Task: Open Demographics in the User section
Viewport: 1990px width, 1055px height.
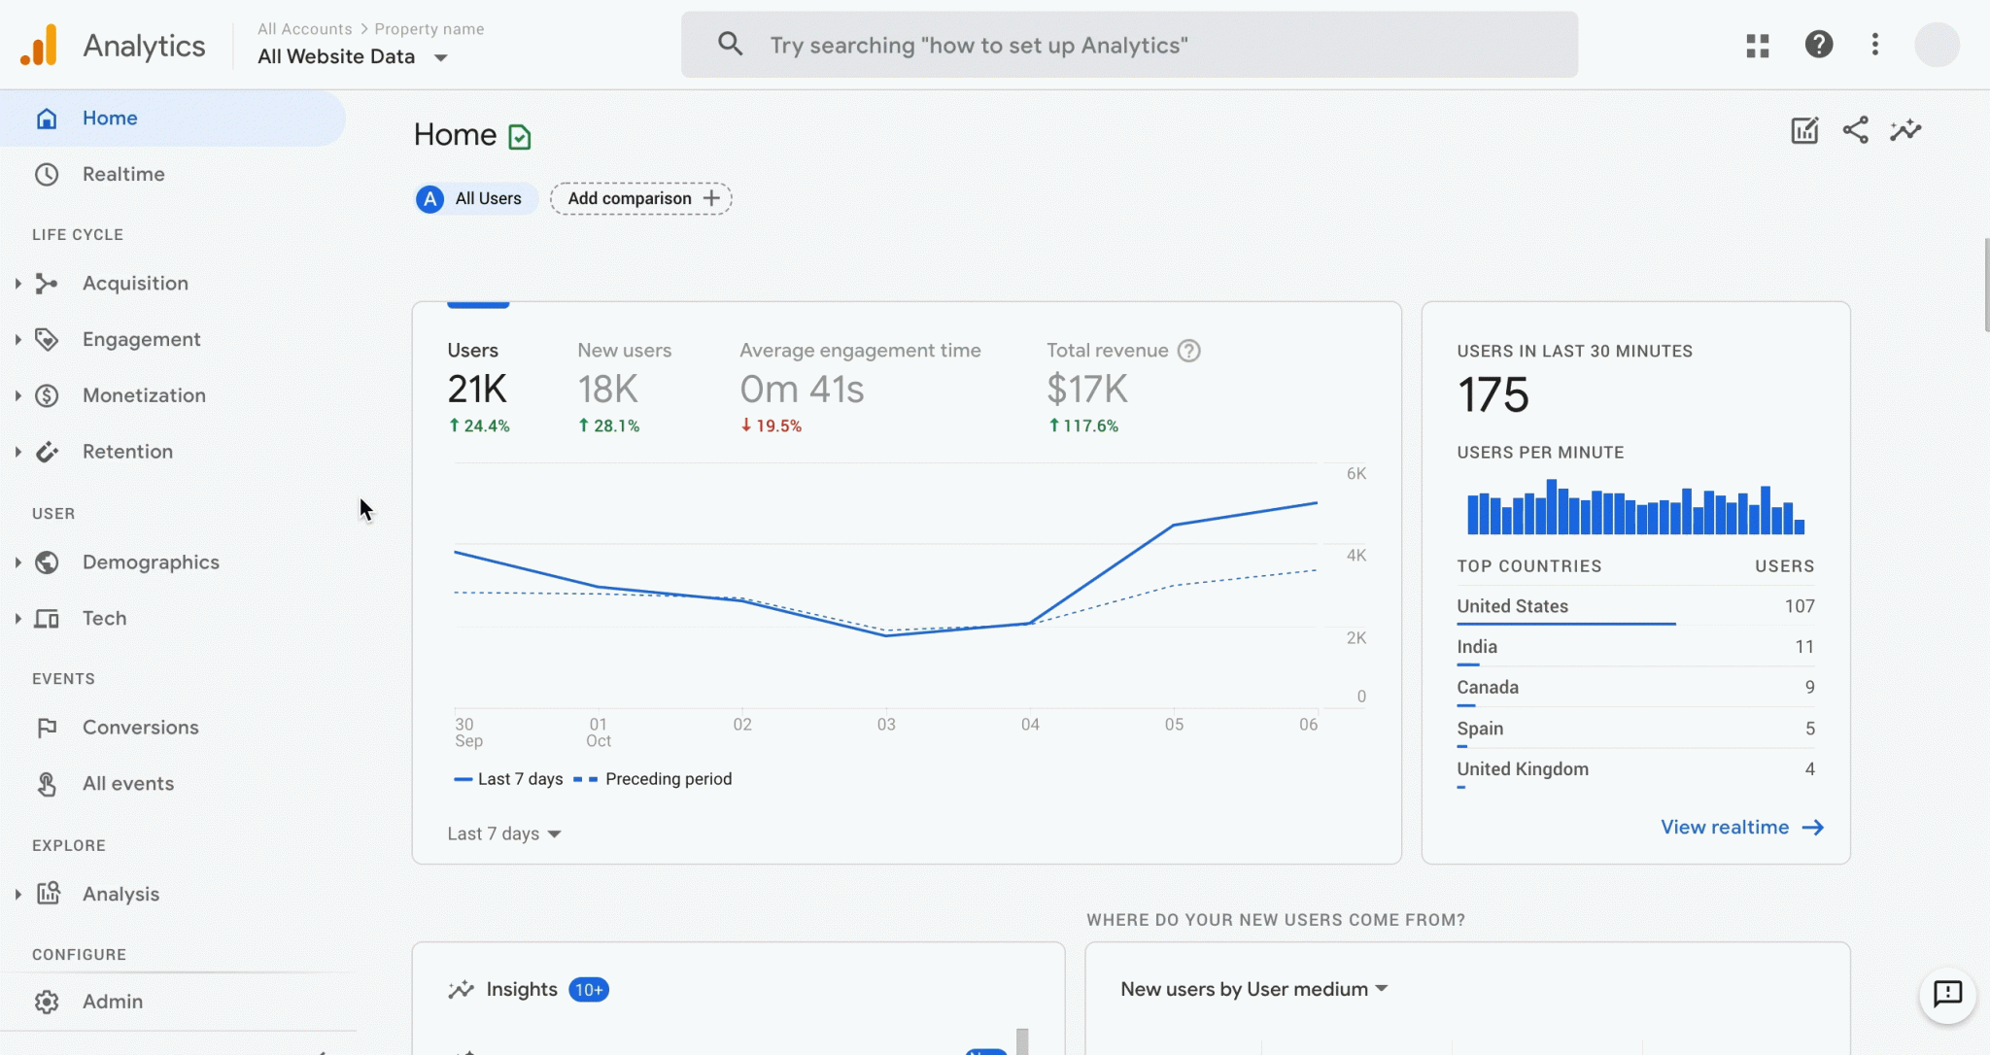Action: pos(151,562)
